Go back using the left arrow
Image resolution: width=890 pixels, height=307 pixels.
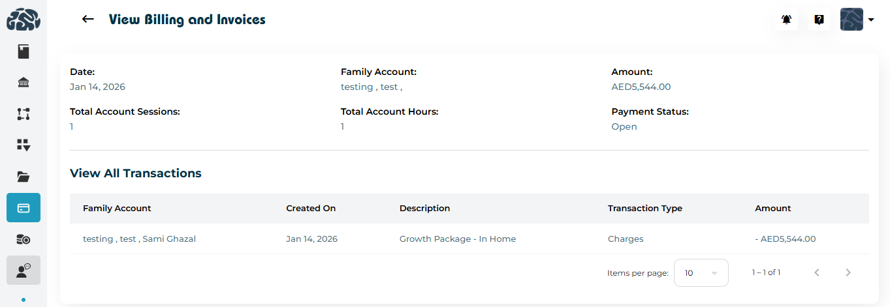(88, 20)
